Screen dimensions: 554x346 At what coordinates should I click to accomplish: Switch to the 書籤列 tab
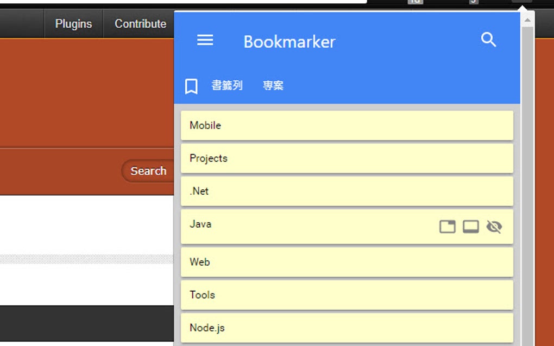pyautogui.click(x=227, y=85)
